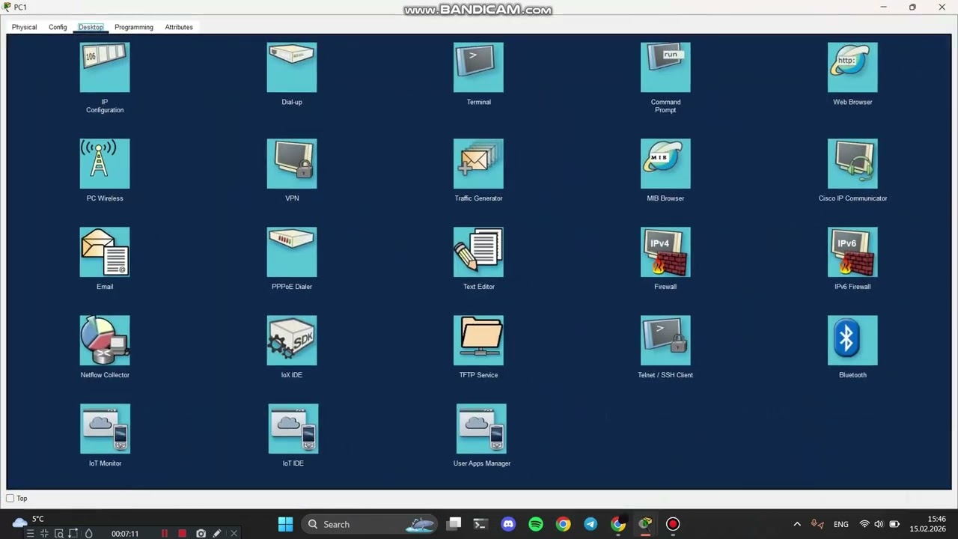Viewport: 958px width, 539px height.
Task: Show hidden system tray icons
Action: point(797,524)
